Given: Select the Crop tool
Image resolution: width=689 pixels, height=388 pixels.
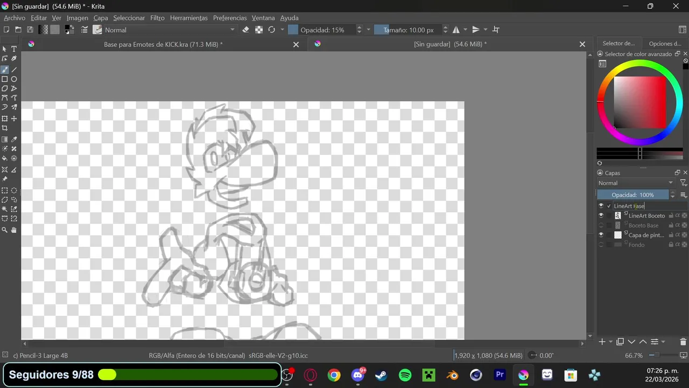Looking at the screenshot, I should coord(5,128).
